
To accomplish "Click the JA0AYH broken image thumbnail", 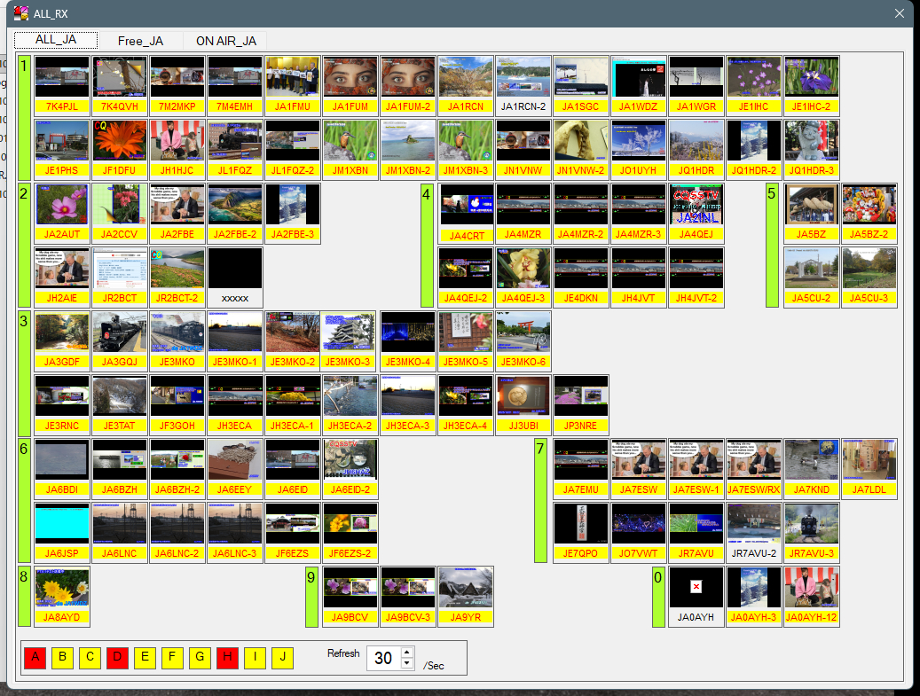I will tap(696, 587).
